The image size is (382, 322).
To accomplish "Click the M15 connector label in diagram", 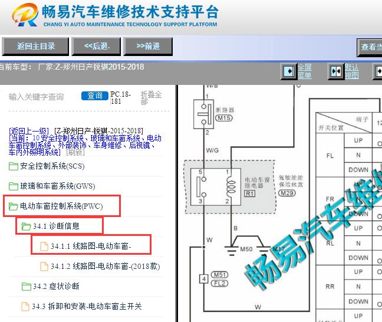I will [x=224, y=118].
